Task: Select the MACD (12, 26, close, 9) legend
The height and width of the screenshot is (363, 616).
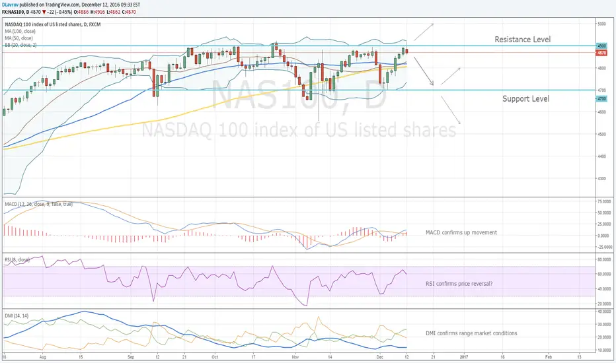Action: coord(38,204)
